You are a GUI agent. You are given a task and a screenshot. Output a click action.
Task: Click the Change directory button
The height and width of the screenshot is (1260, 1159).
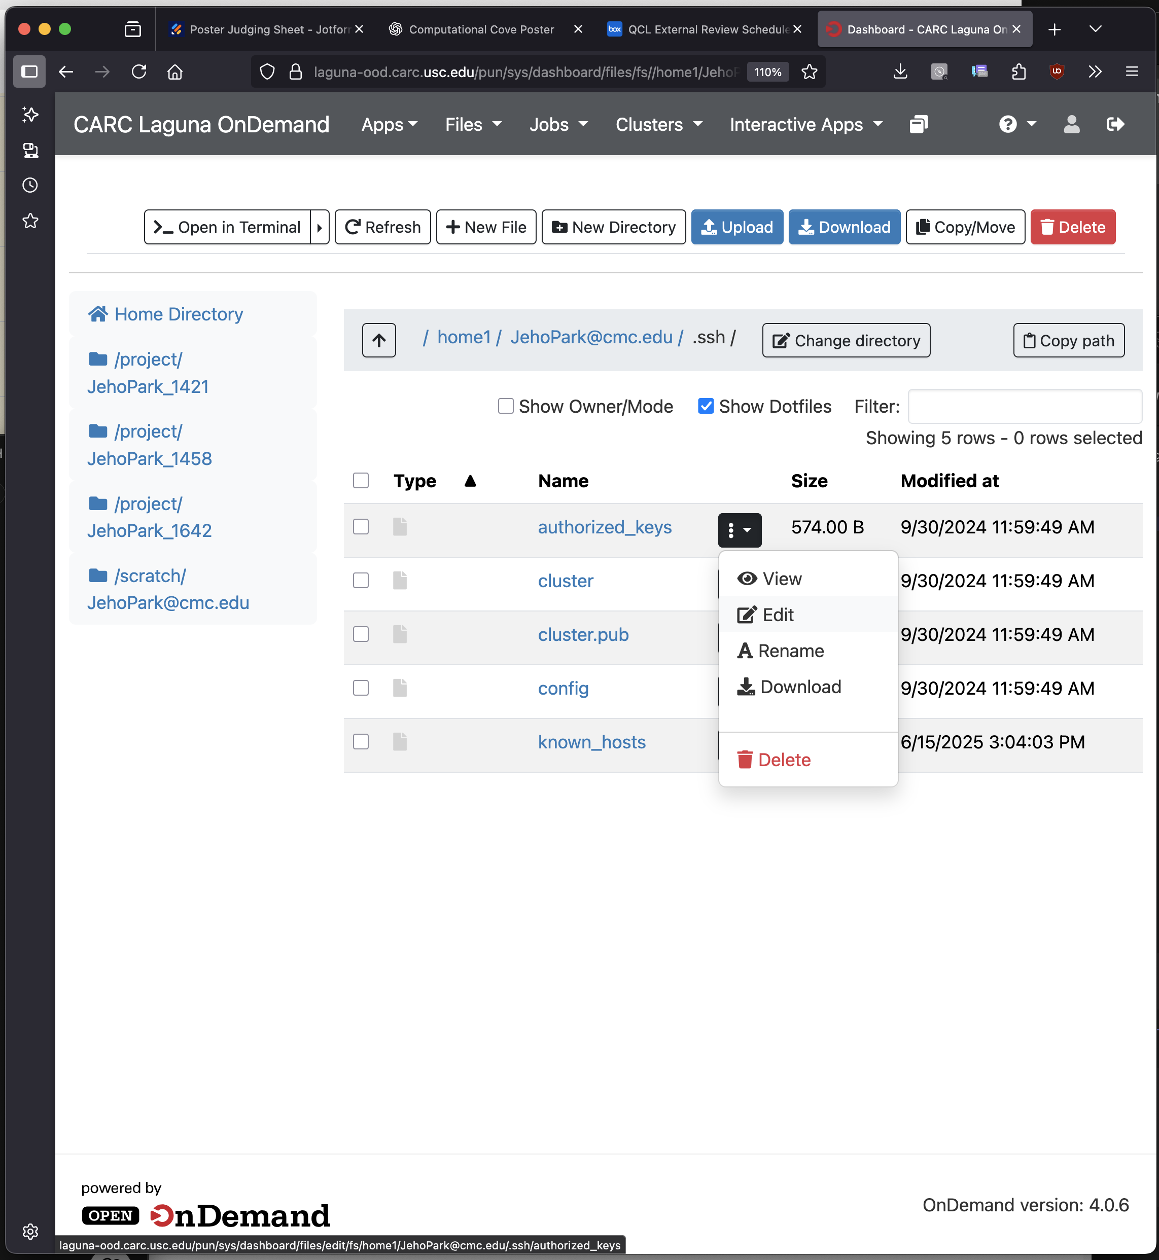(x=846, y=340)
